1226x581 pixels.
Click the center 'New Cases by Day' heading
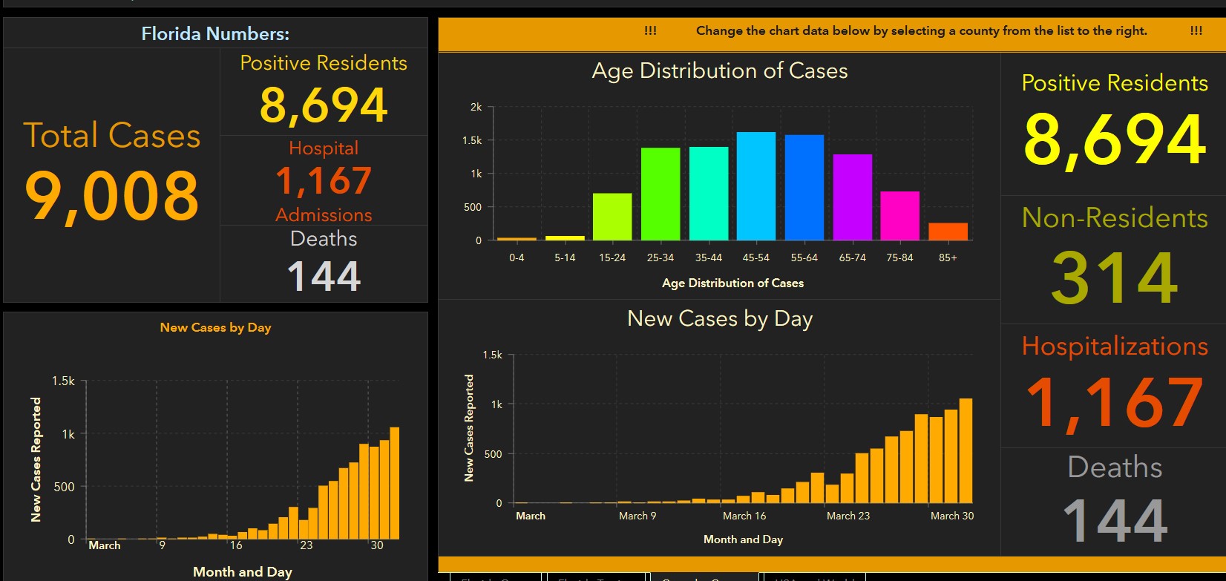(720, 319)
